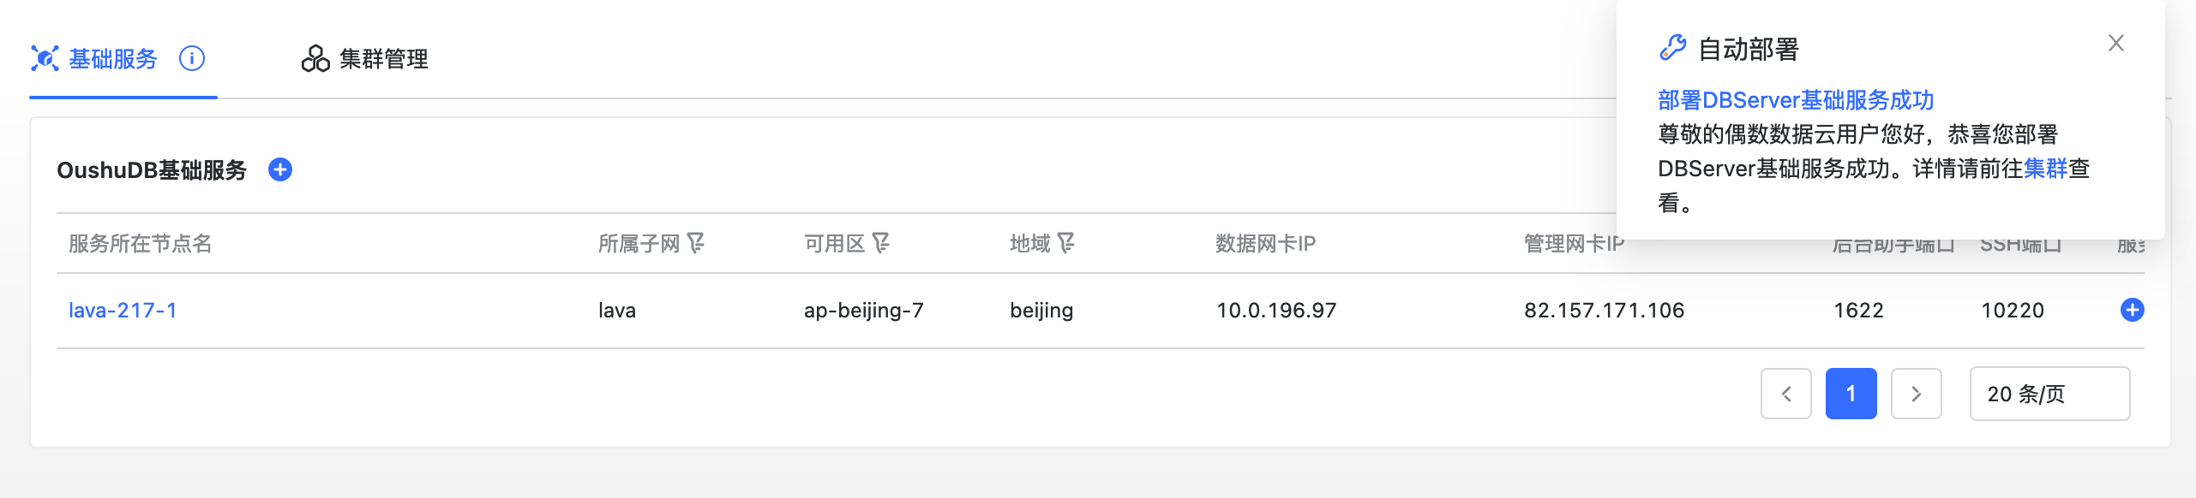Click the plus icon in lava-217-1 row

pyautogui.click(x=2132, y=310)
